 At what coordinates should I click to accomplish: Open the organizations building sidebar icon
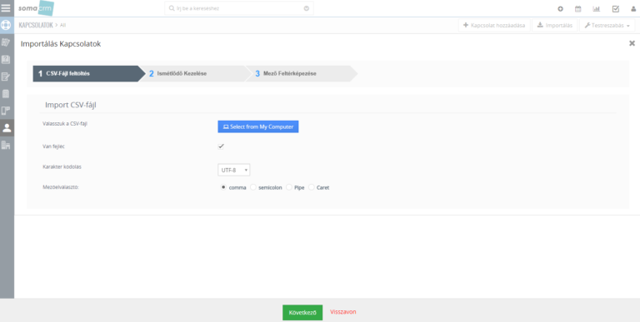click(x=6, y=145)
